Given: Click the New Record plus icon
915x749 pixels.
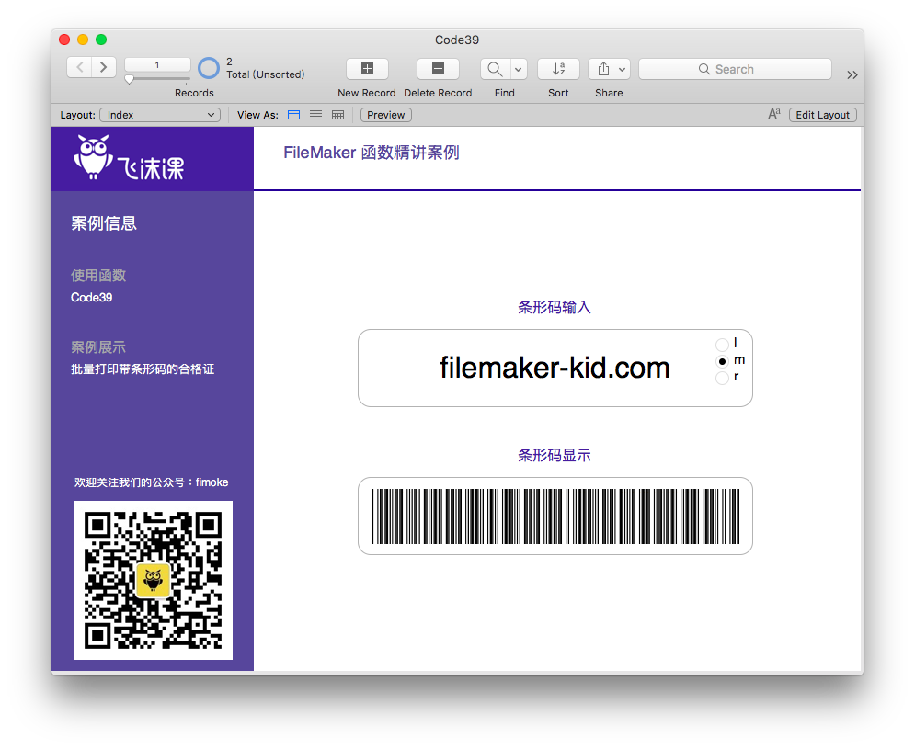Looking at the screenshot, I should pos(367,69).
